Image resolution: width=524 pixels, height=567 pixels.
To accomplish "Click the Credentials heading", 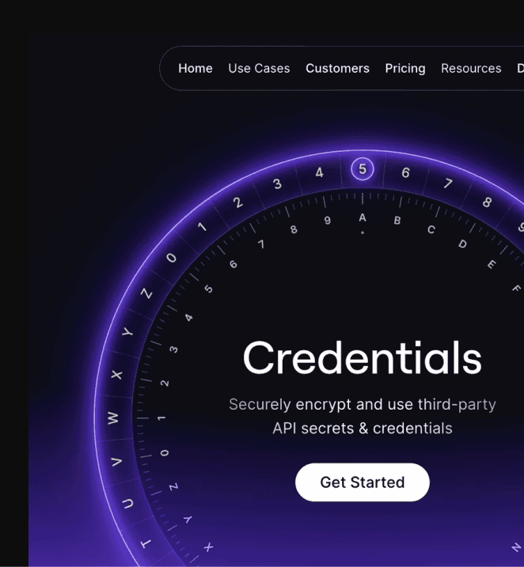I will coord(363,357).
